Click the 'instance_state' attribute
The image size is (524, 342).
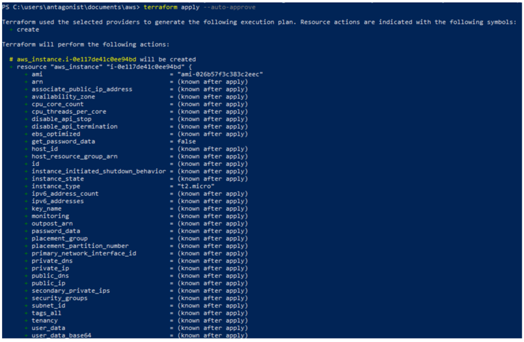(58, 179)
